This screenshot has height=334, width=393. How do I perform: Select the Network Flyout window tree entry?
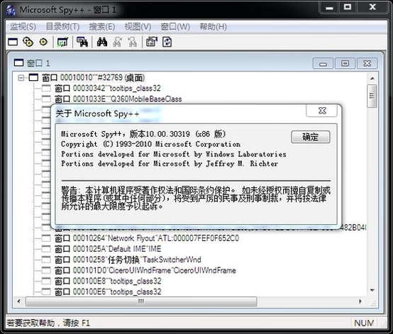click(x=147, y=238)
